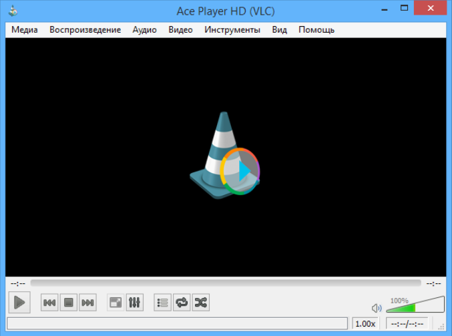
Task: Click the volume level slider
Action: point(414,307)
